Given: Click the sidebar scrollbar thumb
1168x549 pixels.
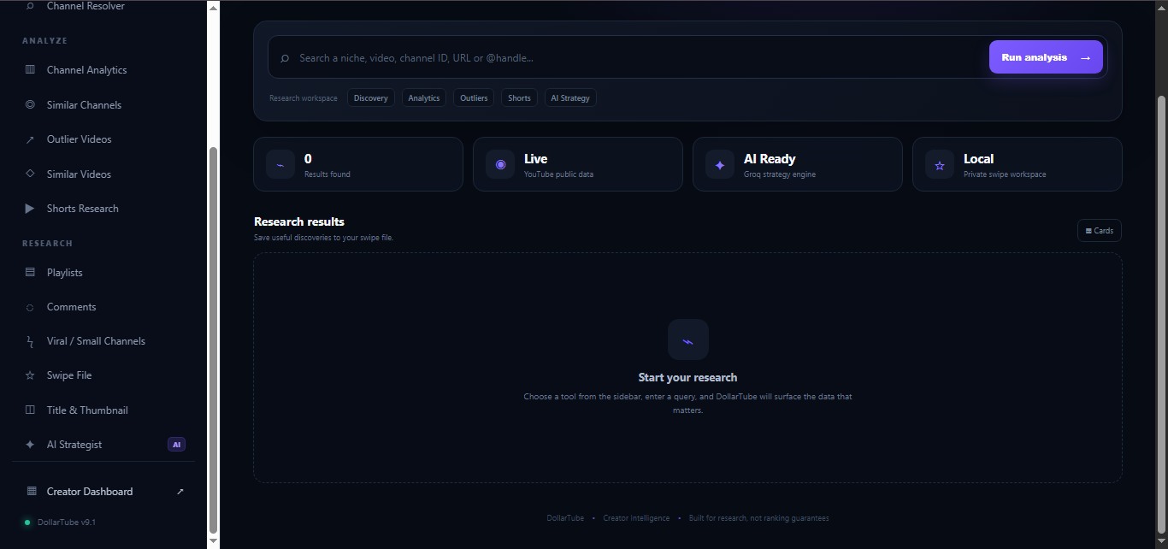Looking at the screenshot, I should click(214, 340).
